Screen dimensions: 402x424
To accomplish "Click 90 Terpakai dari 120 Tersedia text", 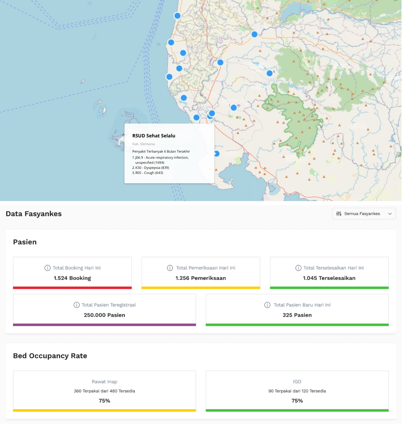I will pos(297,391).
